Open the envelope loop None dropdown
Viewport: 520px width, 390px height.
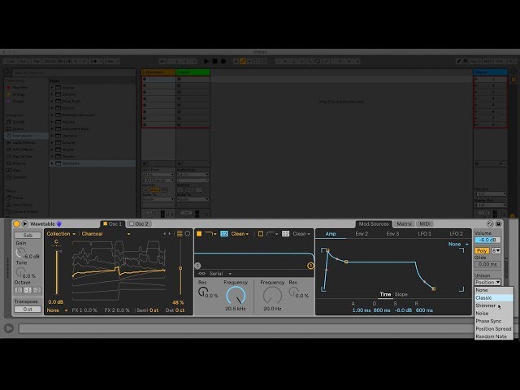point(458,244)
